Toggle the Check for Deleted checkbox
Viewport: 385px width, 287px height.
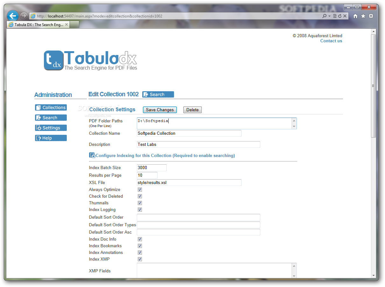pyautogui.click(x=140, y=196)
